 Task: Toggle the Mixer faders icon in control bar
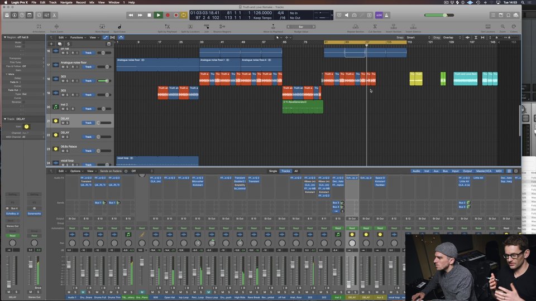point(46,15)
